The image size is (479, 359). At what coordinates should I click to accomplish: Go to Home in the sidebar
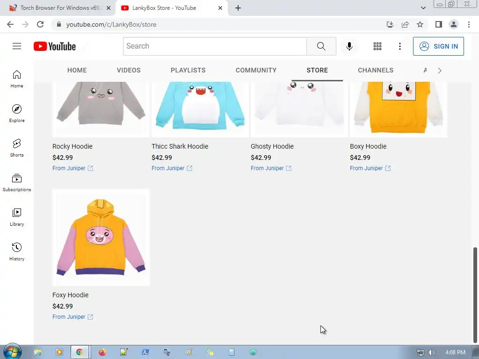[17, 79]
